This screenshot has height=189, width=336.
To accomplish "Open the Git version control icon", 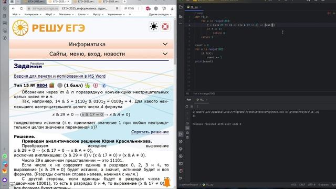I will [181, 178].
